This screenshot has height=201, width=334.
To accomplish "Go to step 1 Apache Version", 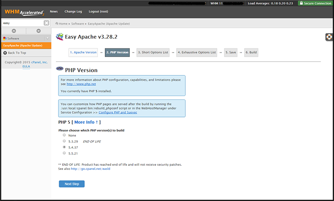I will [x=83, y=53].
